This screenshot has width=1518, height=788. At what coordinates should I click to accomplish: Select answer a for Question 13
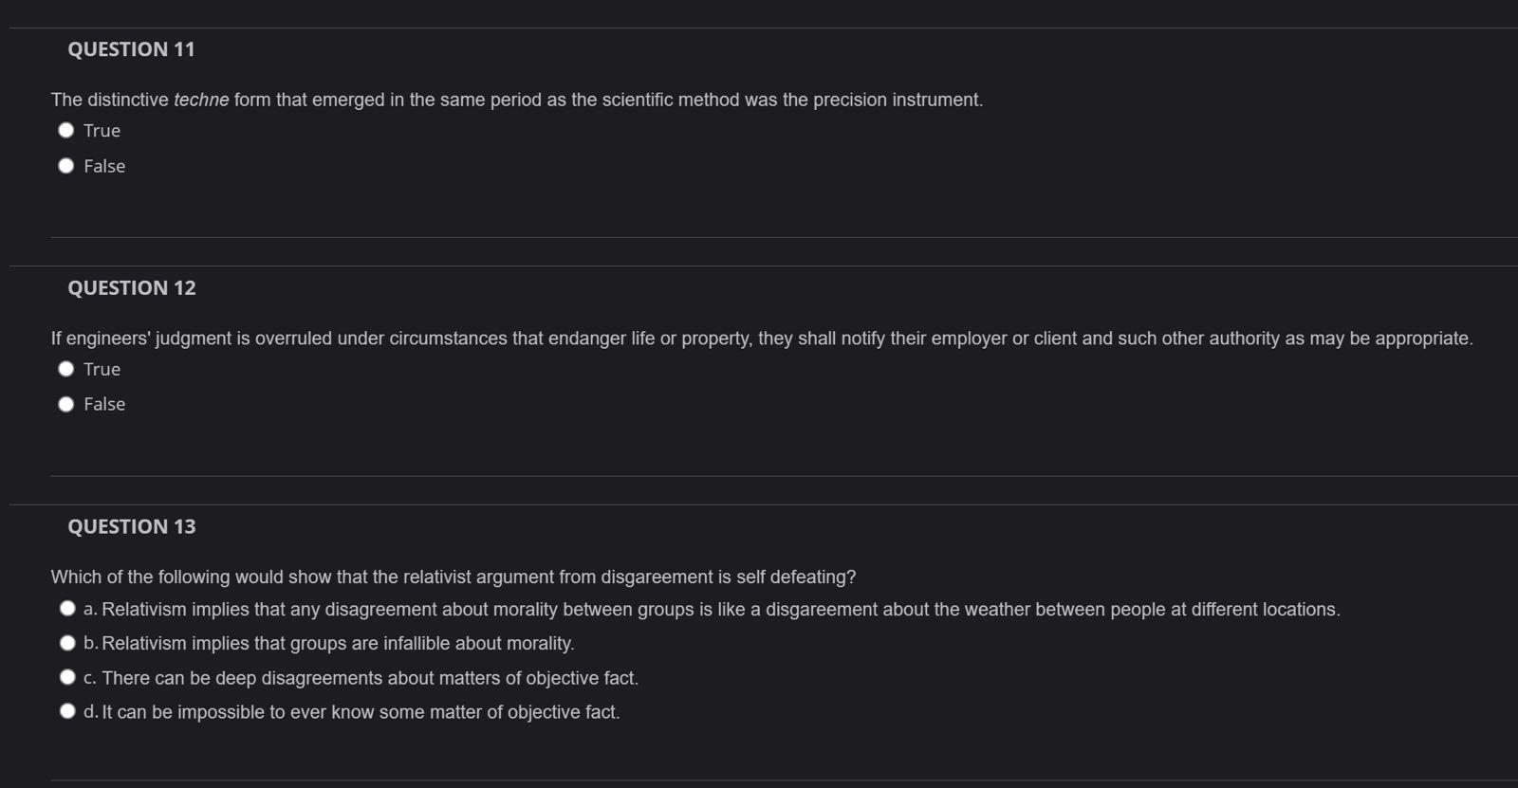pos(67,608)
